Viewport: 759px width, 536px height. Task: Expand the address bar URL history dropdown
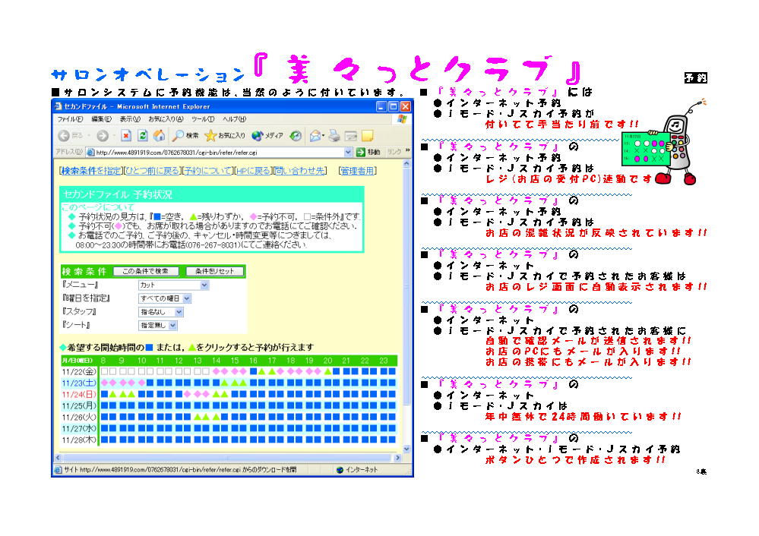point(347,153)
